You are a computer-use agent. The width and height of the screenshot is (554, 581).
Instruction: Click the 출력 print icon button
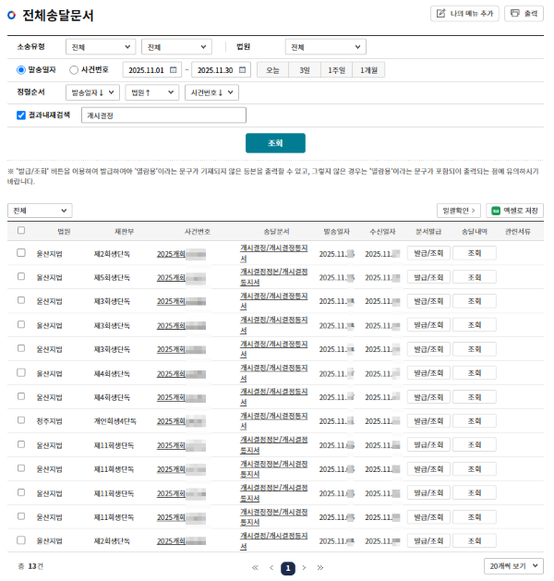pos(524,14)
